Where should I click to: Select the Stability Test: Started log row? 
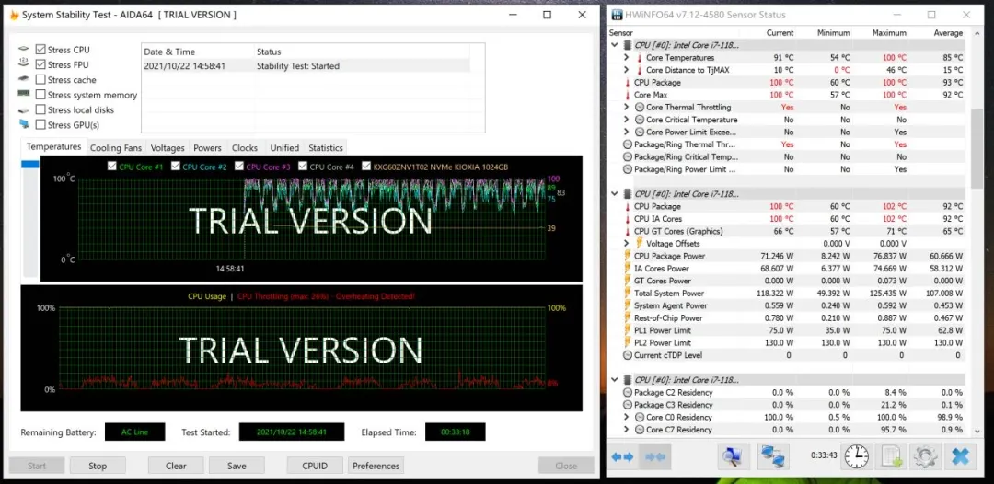coord(306,66)
